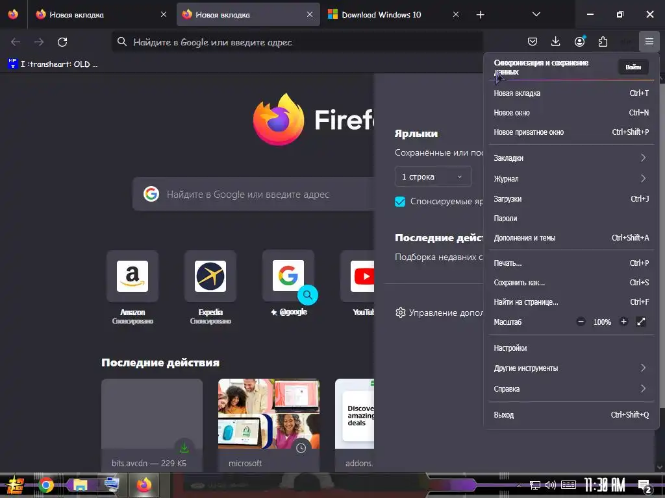Expand the Закладки submenu

tap(571, 158)
